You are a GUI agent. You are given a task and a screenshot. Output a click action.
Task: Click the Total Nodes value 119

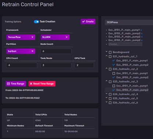(x=66, y=120)
